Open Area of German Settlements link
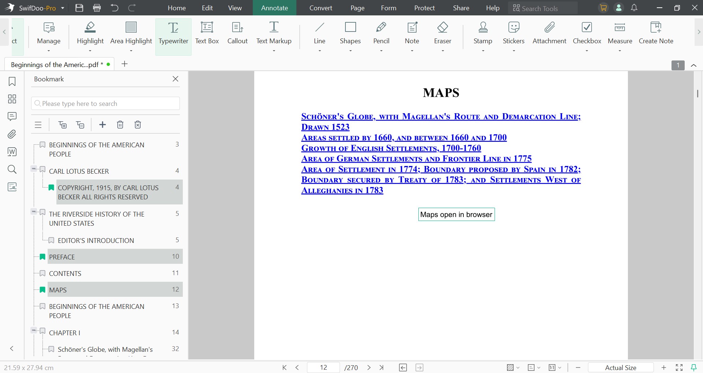This screenshot has height=373, width=703. click(x=416, y=159)
